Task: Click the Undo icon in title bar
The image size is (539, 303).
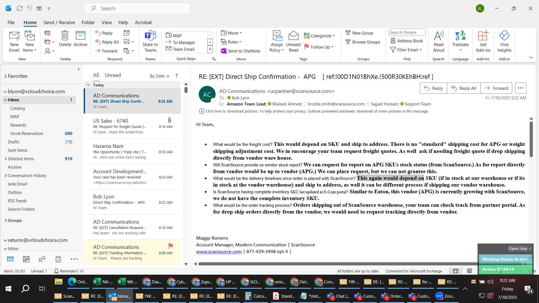Action: coord(29,8)
